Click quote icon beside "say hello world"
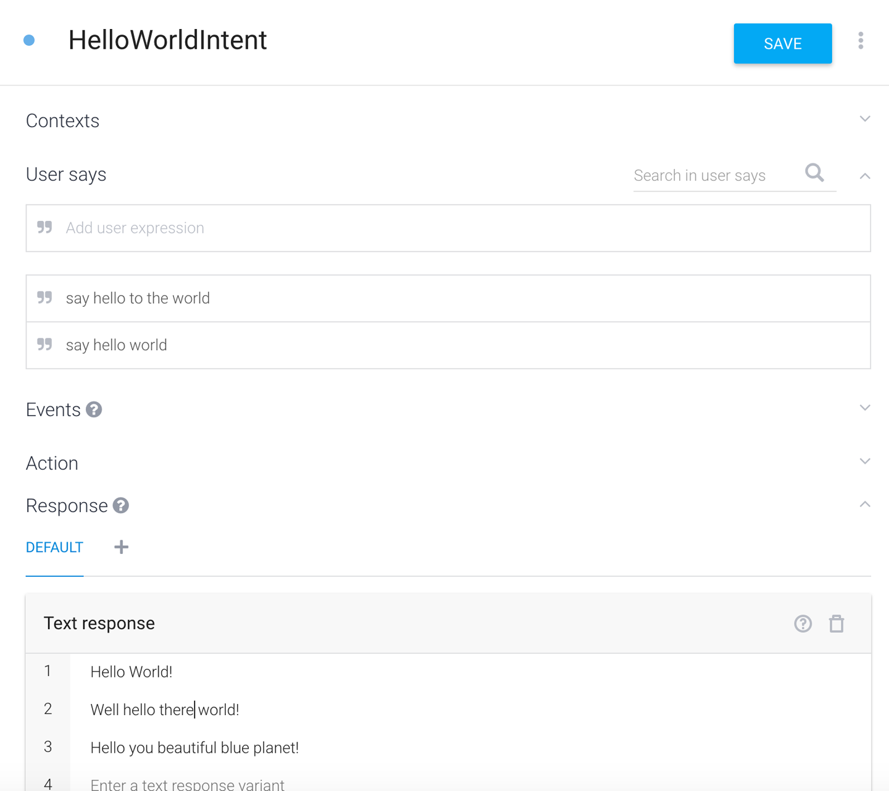 pyautogui.click(x=44, y=345)
